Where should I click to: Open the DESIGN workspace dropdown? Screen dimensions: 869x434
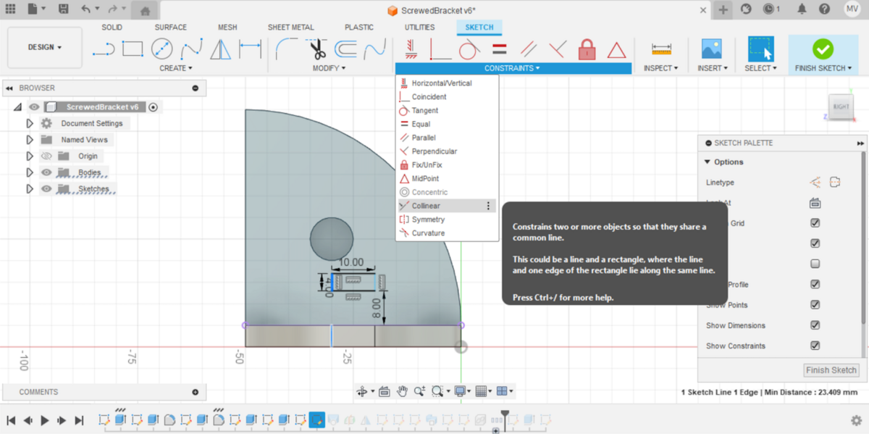click(x=45, y=47)
